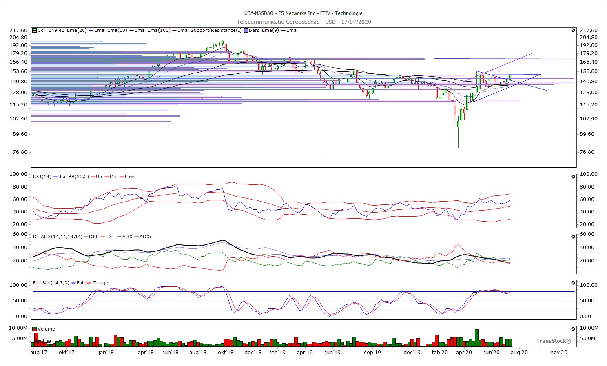Close the main price chart panel
The image size is (607, 366).
coord(573,30)
